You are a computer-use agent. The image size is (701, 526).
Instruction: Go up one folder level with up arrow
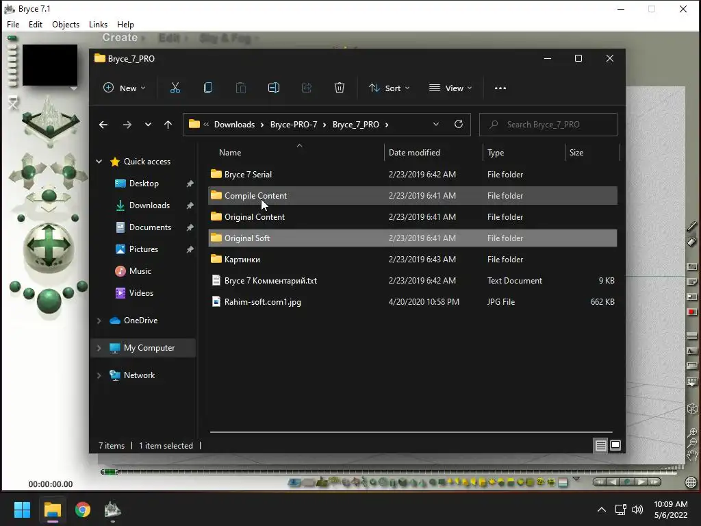tap(168, 125)
